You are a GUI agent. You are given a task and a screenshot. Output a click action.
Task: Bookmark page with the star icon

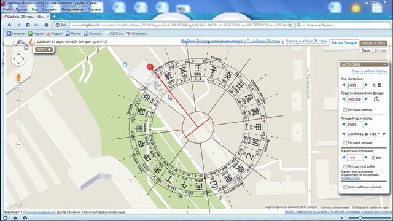290,25
